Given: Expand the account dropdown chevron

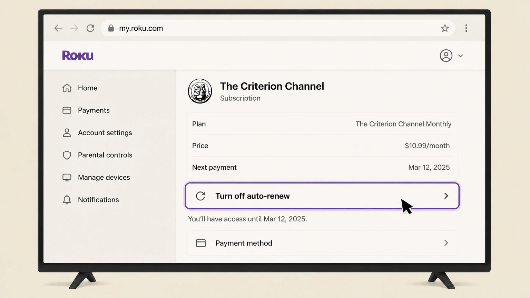Looking at the screenshot, I should click(461, 56).
